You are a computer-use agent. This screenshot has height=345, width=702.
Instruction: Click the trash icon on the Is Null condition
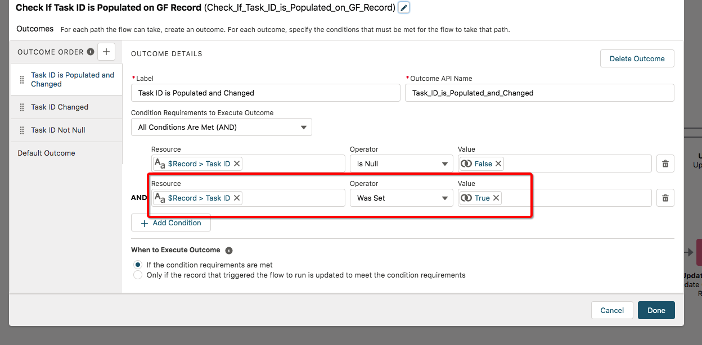click(665, 163)
